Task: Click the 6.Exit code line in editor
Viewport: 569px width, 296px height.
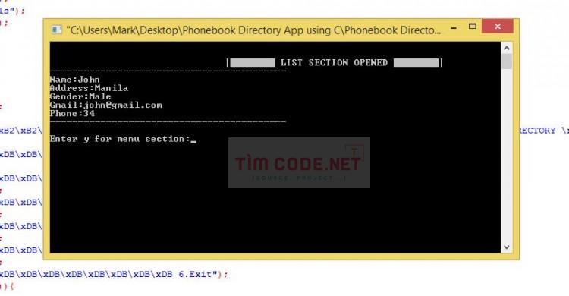Action: click(114, 274)
